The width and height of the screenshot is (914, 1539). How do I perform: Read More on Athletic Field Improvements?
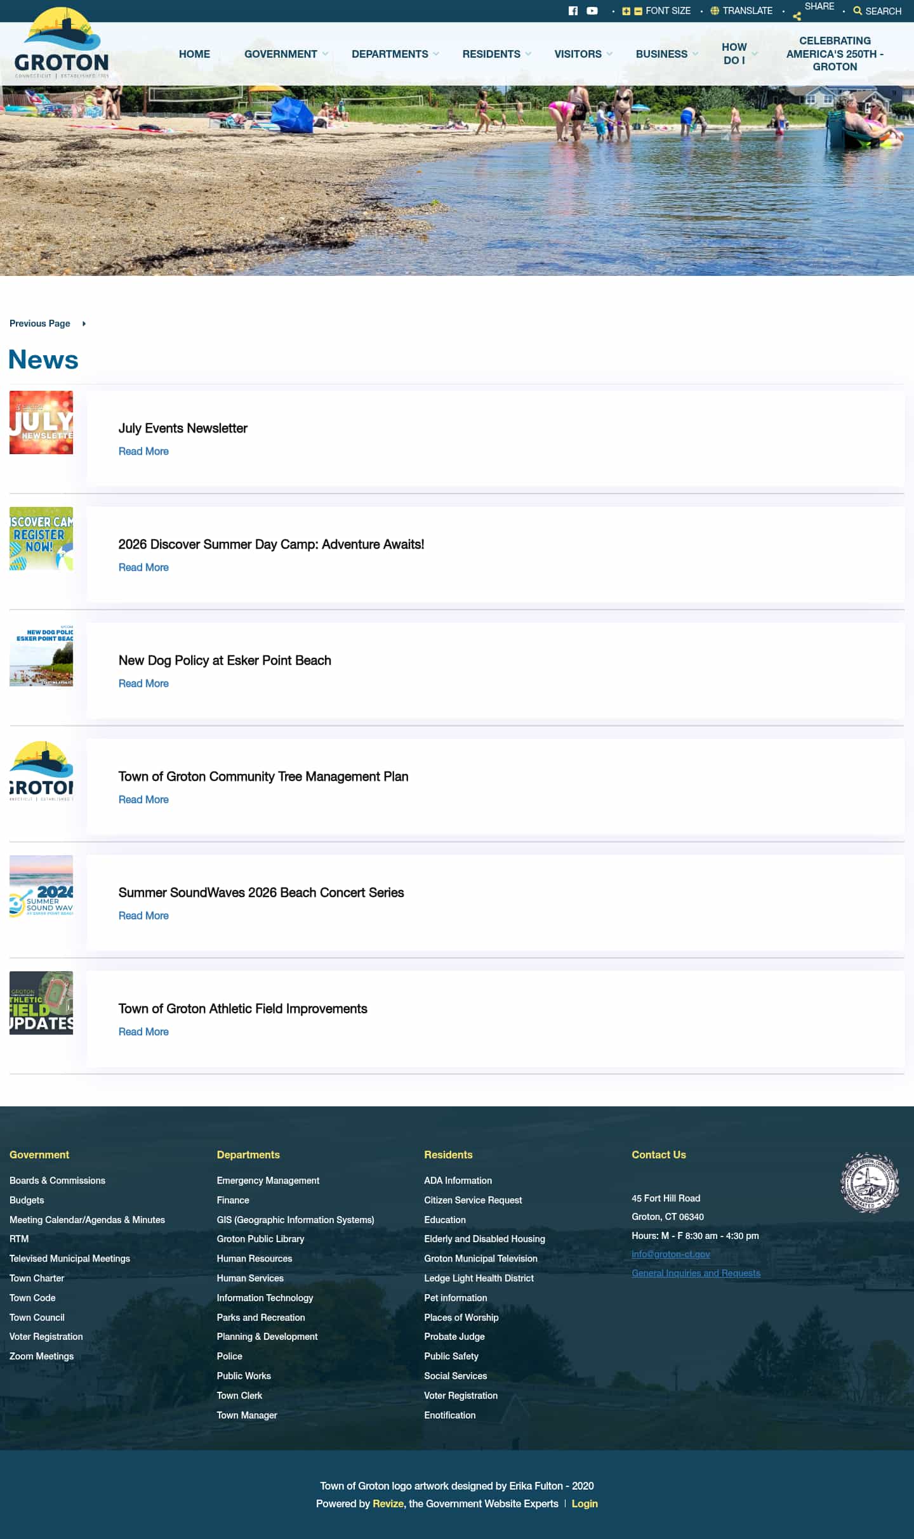[143, 1031]
